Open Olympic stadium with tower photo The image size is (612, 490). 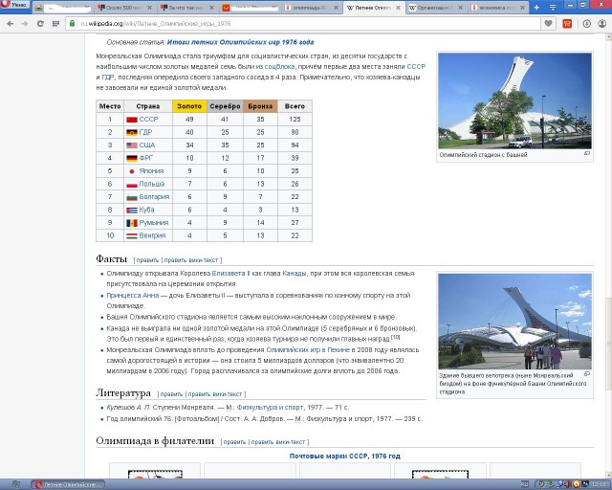tap(514, 100)
